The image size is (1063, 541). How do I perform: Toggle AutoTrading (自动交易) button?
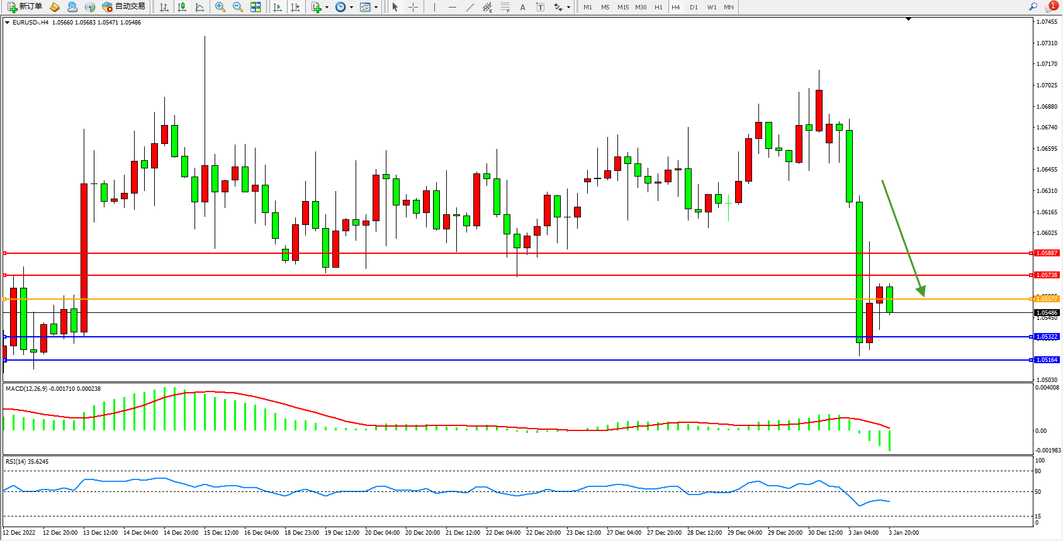click(124, 7)
